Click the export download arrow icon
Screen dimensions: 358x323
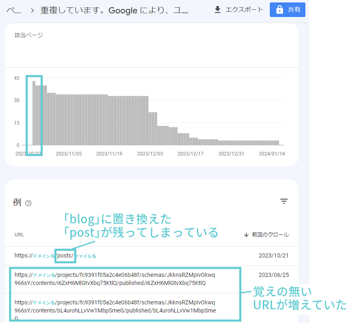click(x=218, y=10)
